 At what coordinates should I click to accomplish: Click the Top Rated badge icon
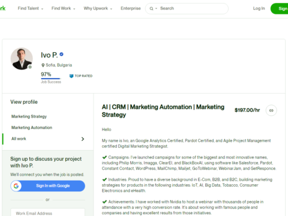[71, 76]
